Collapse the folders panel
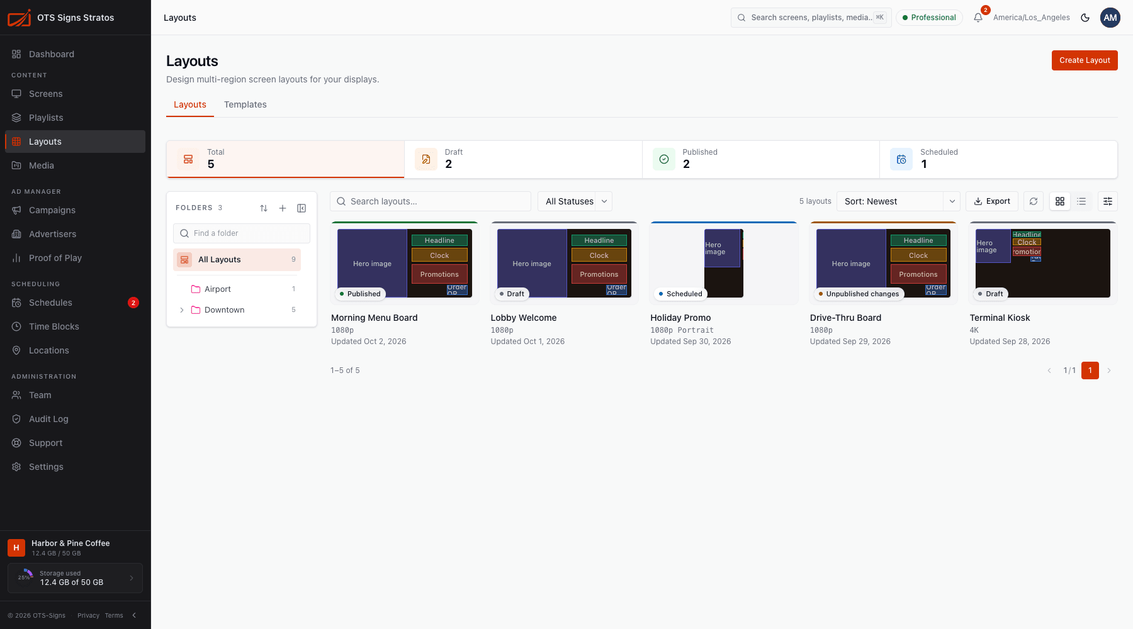1133x629 pixels. pos(302,208)
